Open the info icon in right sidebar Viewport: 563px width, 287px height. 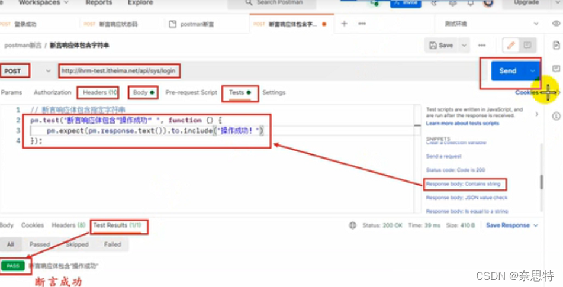[556, 116]
